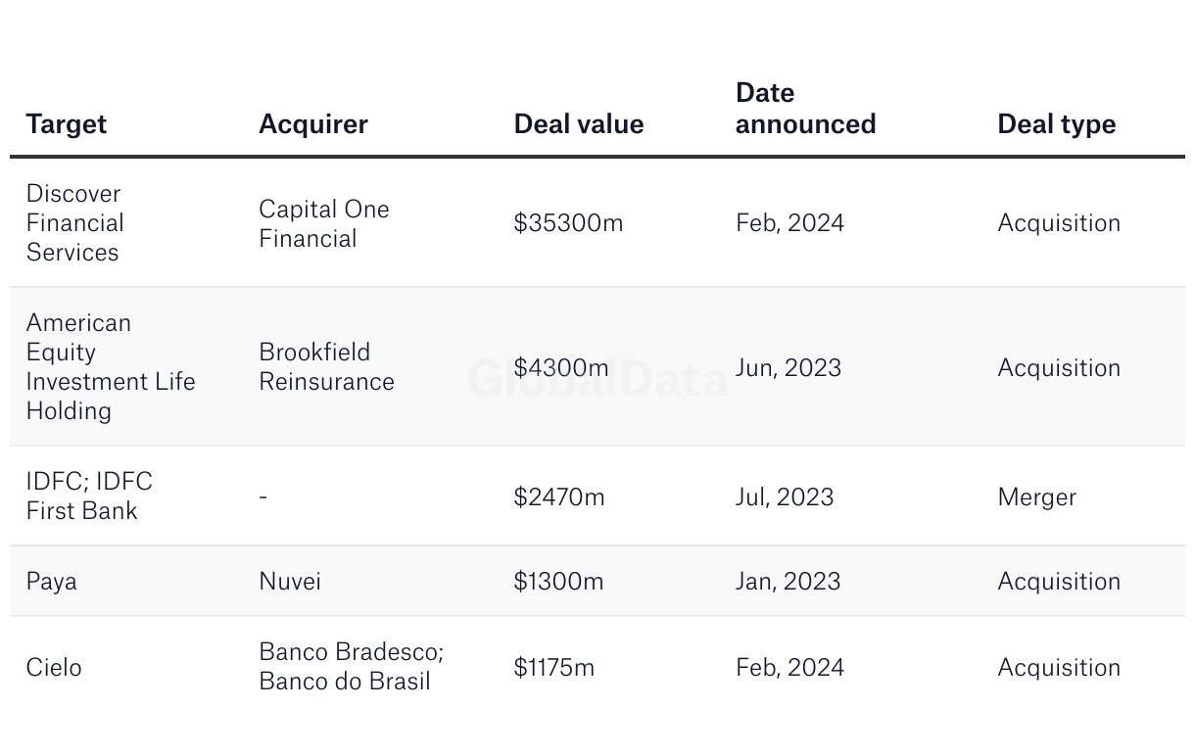Click the Deal type column header

point(1057,124)
